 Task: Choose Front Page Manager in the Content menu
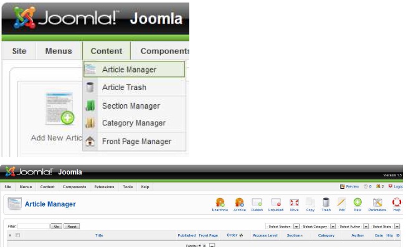click(134, 142)
